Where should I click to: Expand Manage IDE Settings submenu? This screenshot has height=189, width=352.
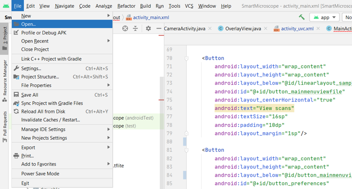pos(62,129)
